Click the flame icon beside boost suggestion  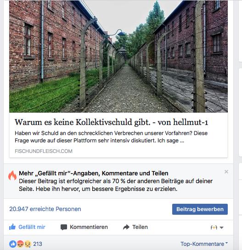click(x=12, y=175)
